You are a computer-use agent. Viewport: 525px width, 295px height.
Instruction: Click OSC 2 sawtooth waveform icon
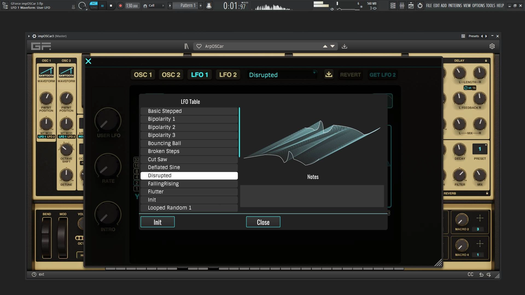click(x=66, y=72)
